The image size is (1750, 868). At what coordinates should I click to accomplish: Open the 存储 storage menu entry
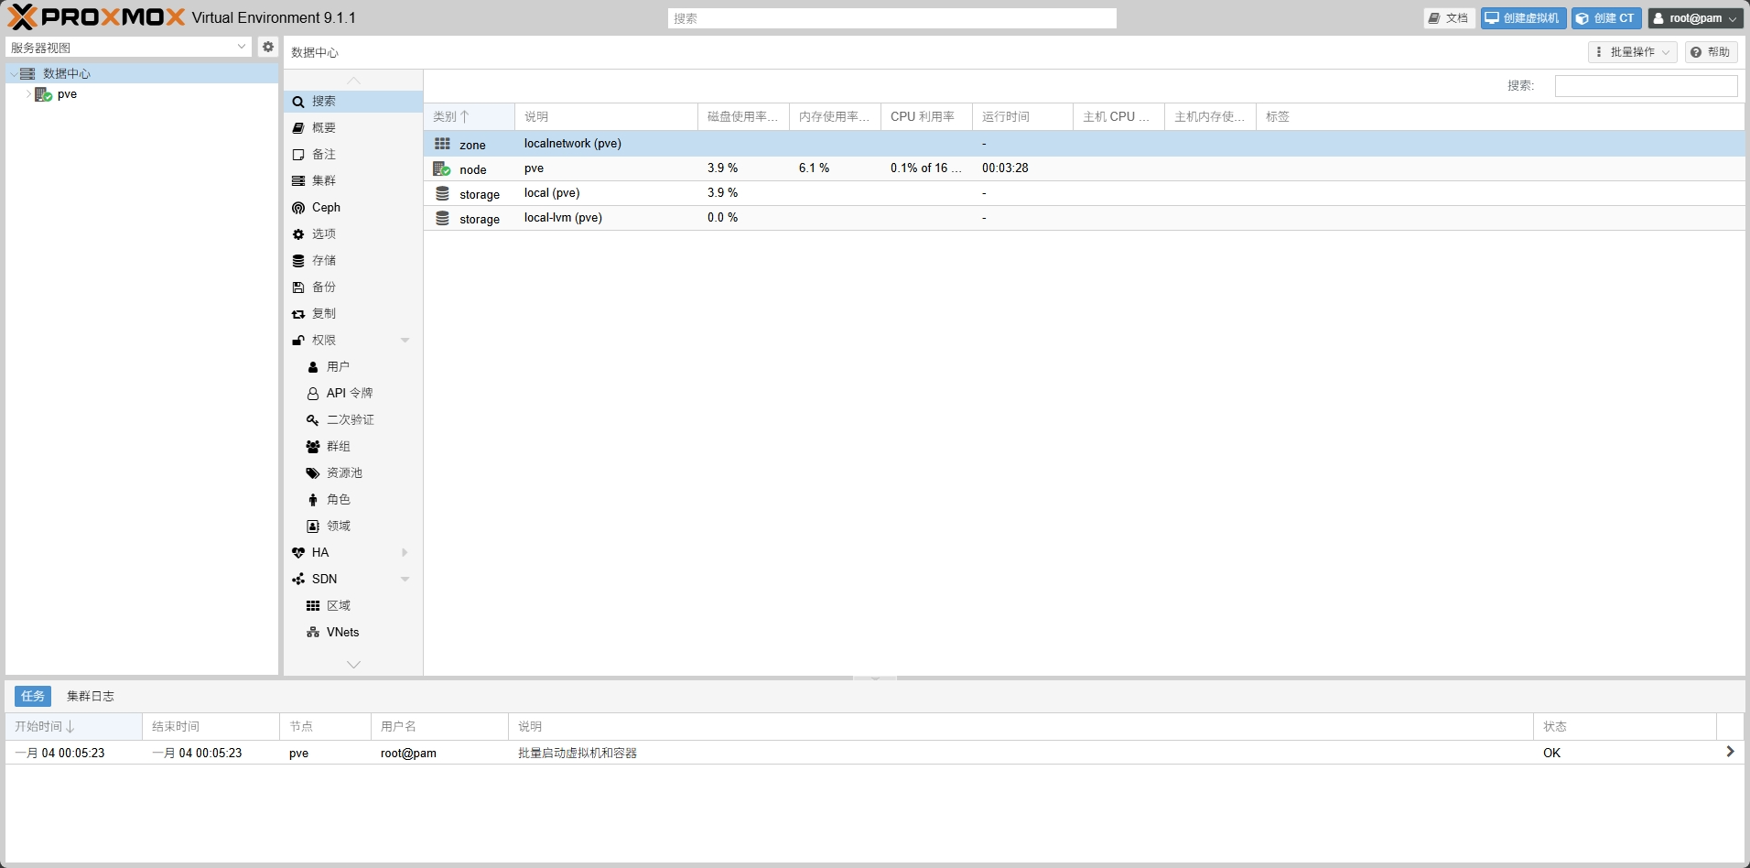[323, 261]
